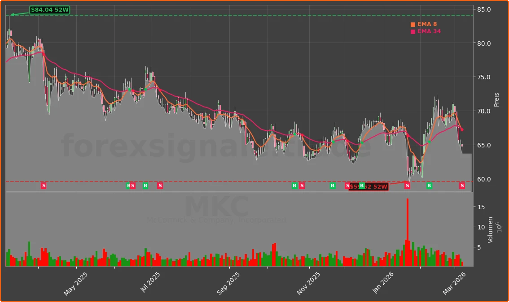Select the Volumen axis title

[491, 229]
